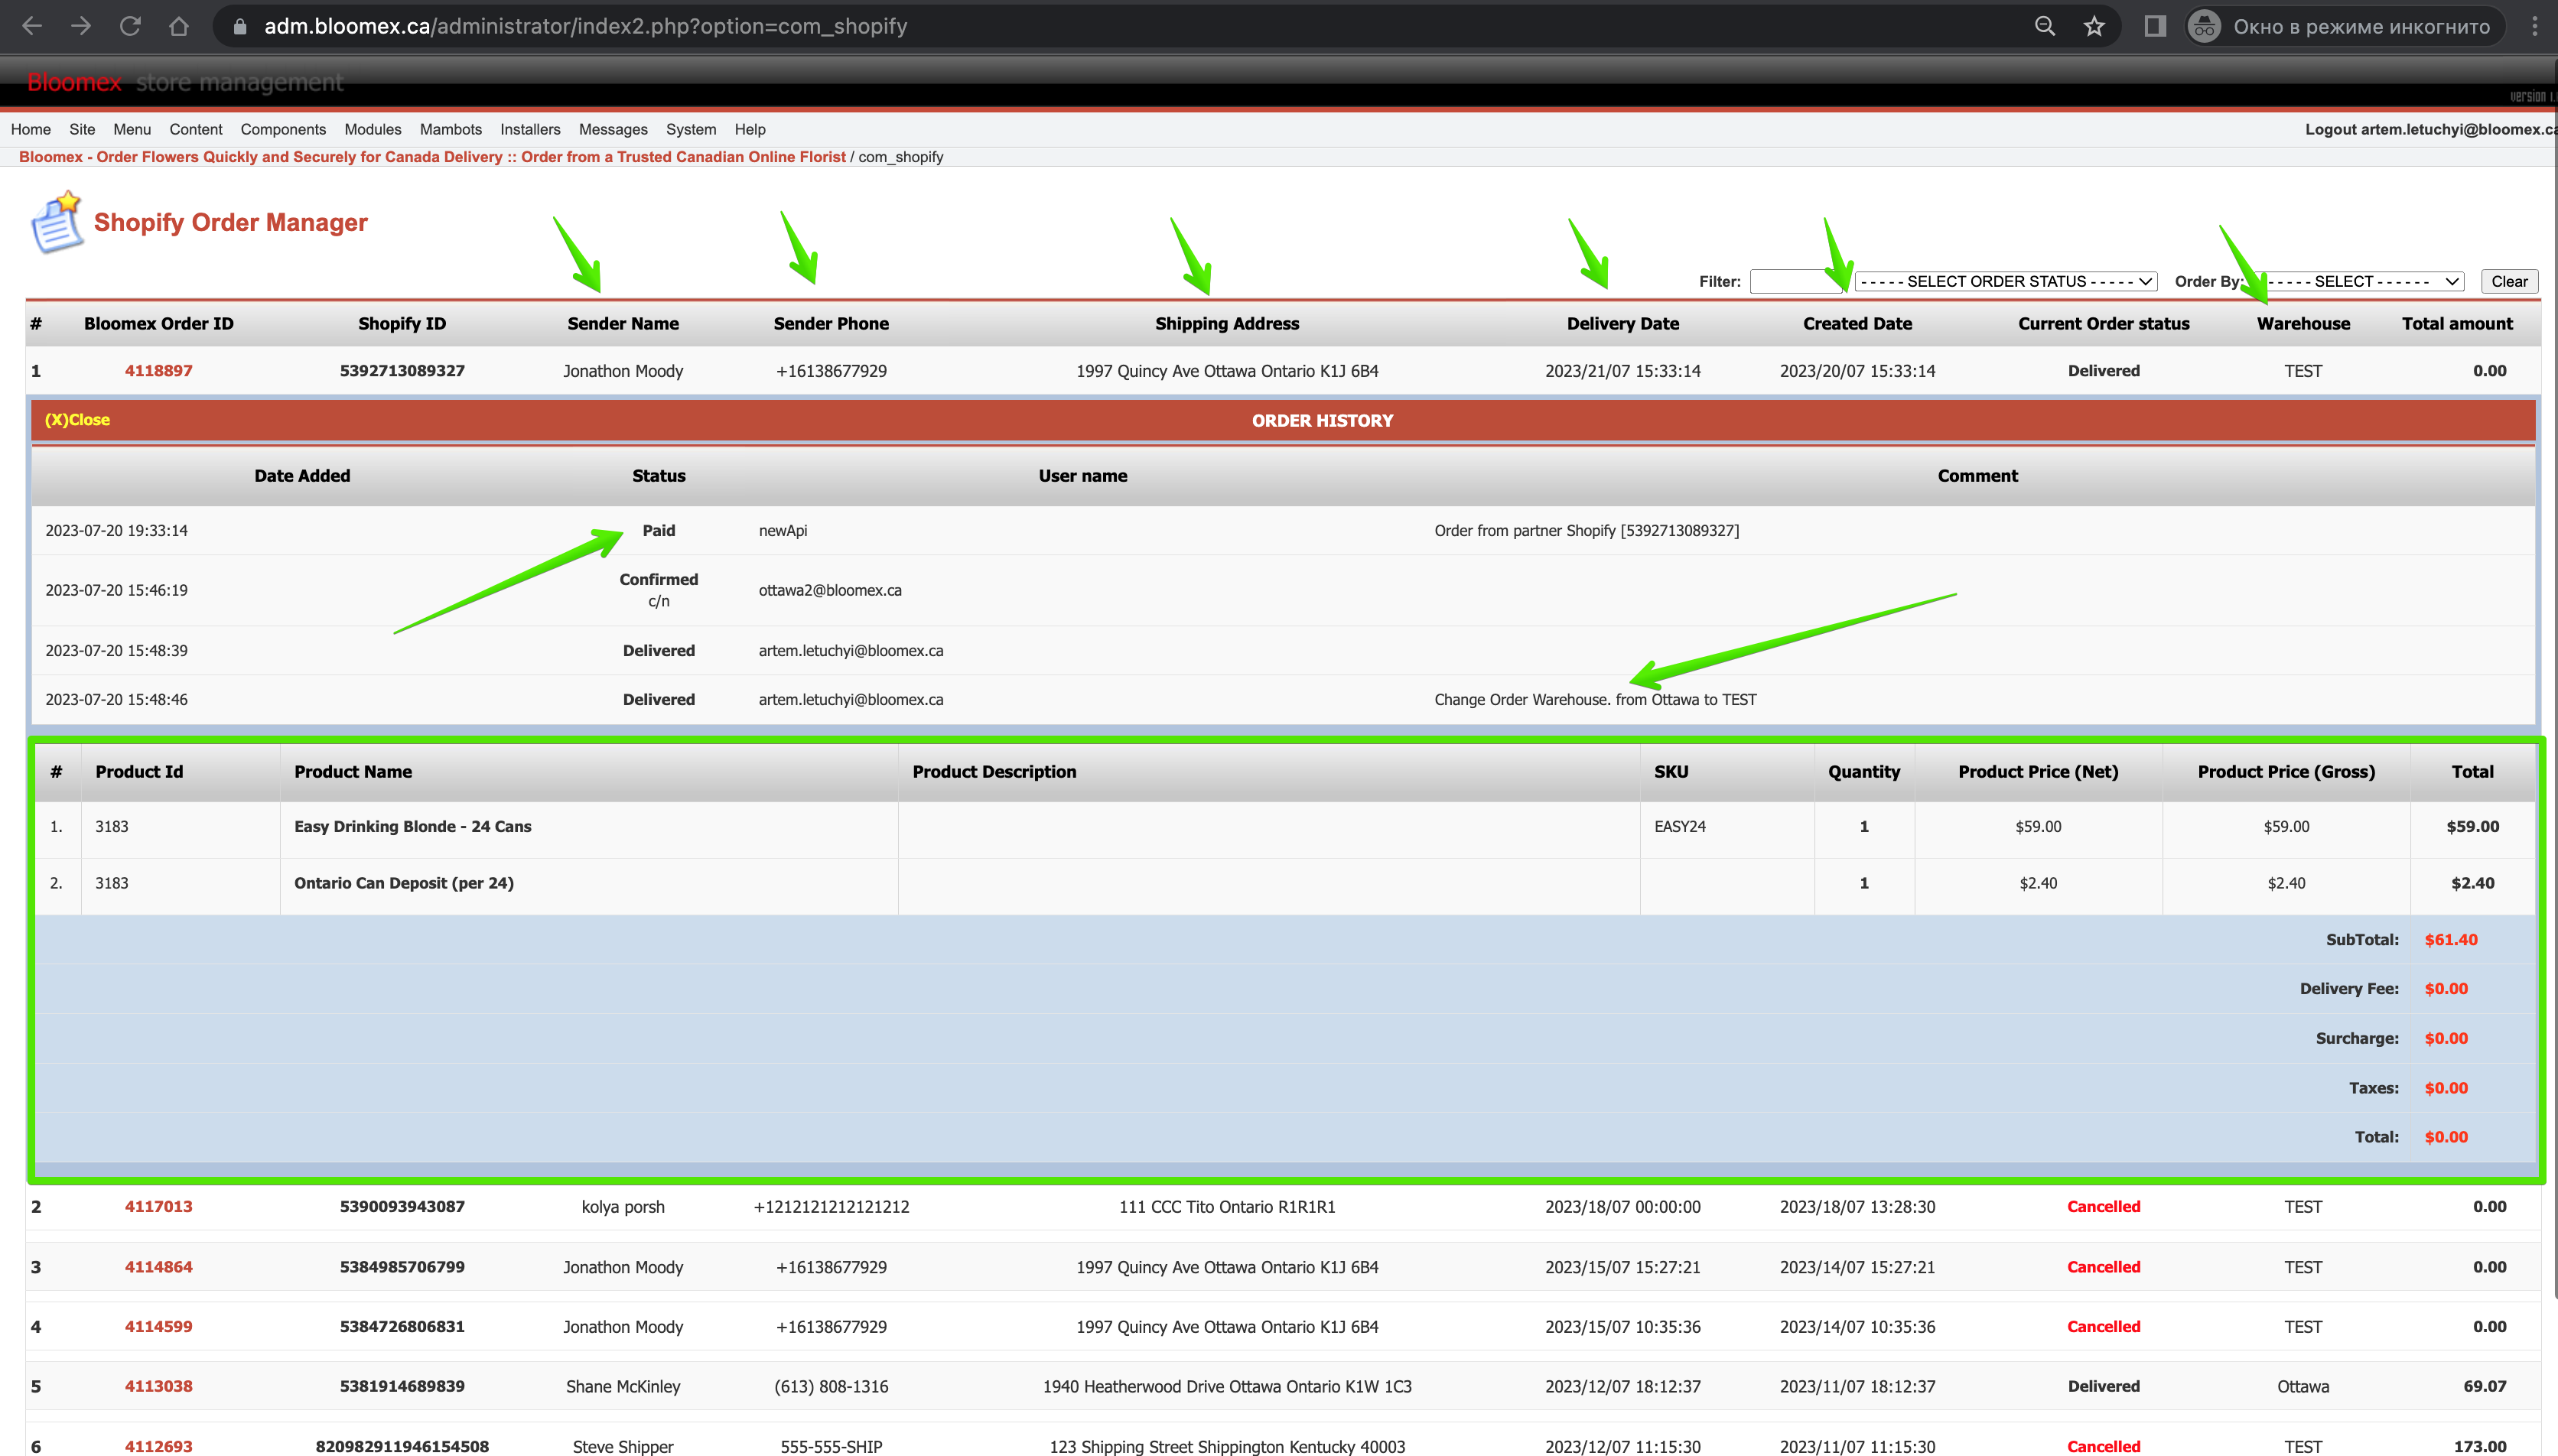Click Steve Shipper sender name
2558x1456 pixels.
point(623,1446)
